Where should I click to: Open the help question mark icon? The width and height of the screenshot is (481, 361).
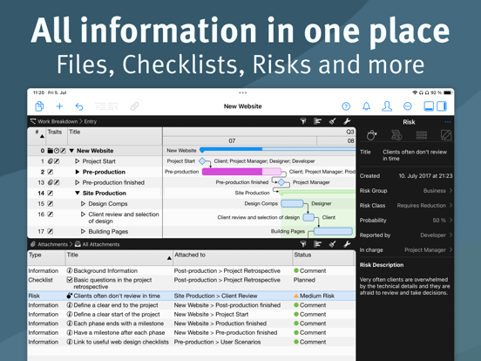click(x=346, y=106)
